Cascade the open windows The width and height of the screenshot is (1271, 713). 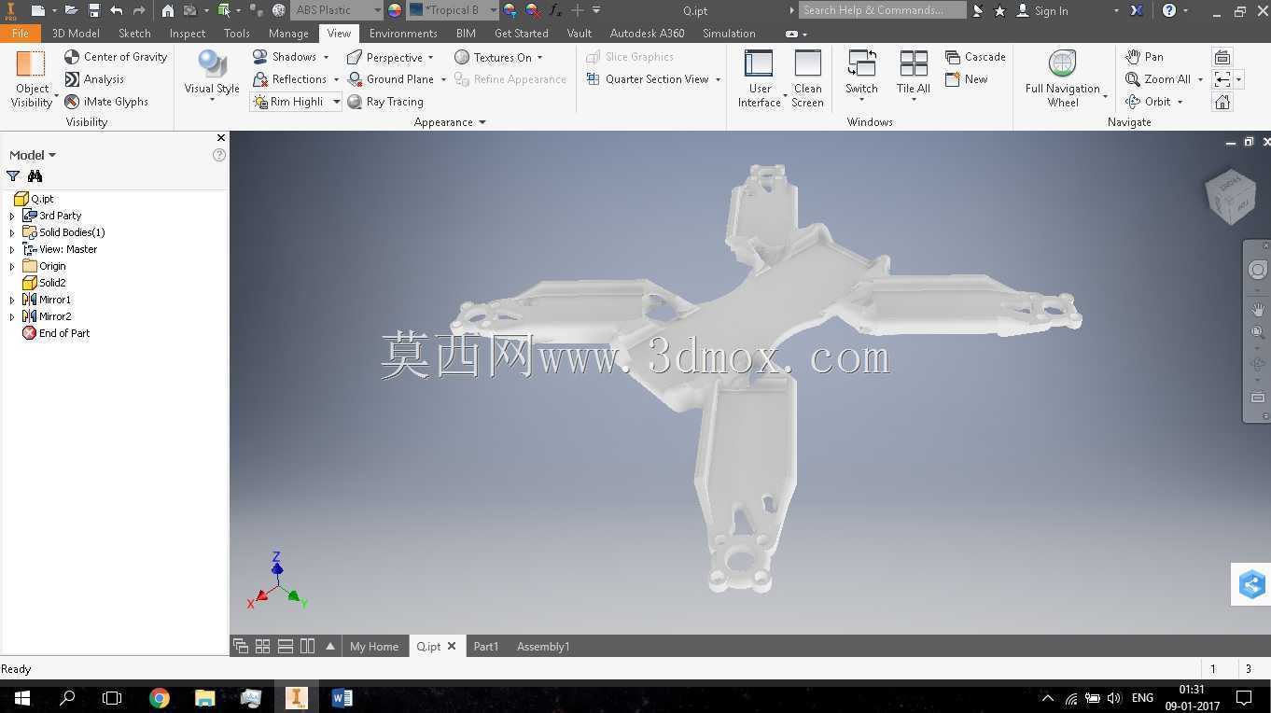975,57
